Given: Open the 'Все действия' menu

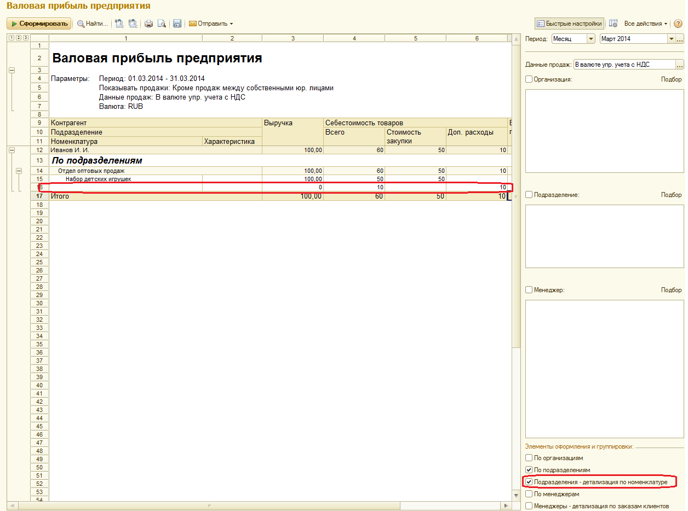Looking at the screenshot, I should click(x=646, y=24).
